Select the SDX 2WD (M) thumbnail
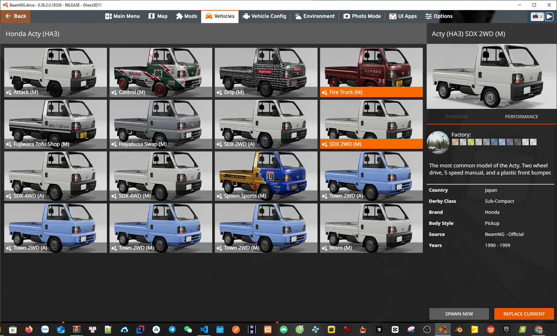This screenshot has width=557, height=336. tap(371, 124)
